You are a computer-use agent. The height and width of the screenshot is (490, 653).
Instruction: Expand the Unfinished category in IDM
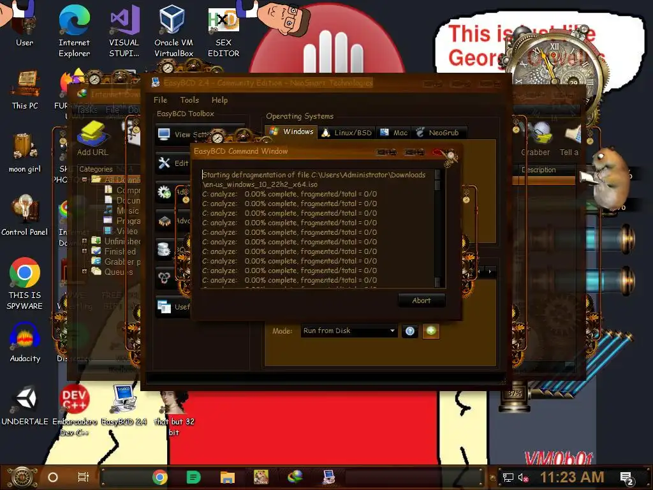[85, 241]
